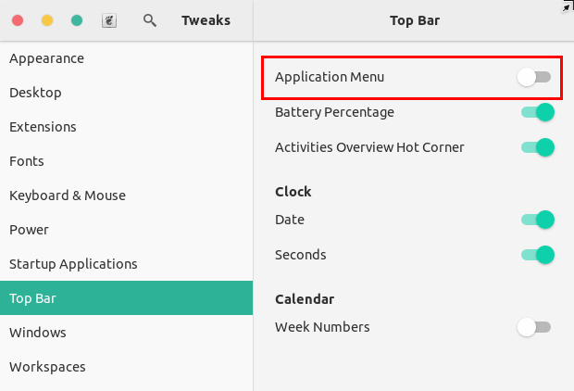Screen dimensions: 574x391
Task: Switch to the Windows section
Action: tap(38, 333)
